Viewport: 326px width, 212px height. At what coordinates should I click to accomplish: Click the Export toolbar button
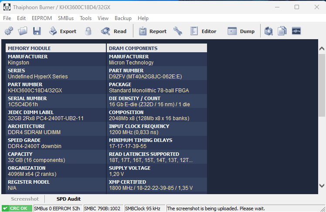pyautogui.click(x=63, y=31)
